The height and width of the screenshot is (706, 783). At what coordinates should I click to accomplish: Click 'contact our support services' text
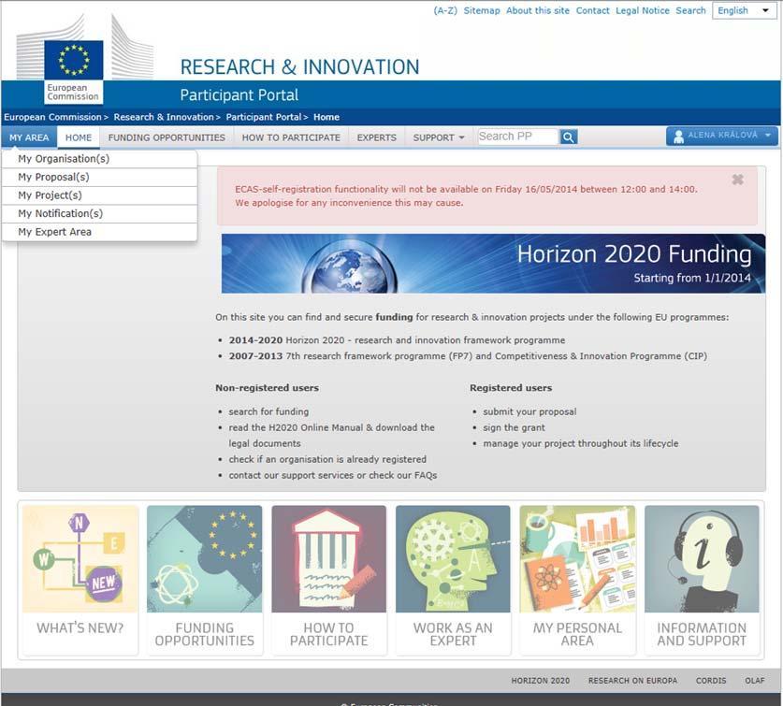click(x=291, y=475)
